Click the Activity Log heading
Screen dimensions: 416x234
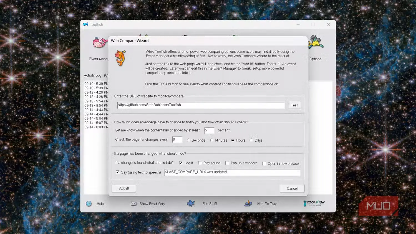92,75
